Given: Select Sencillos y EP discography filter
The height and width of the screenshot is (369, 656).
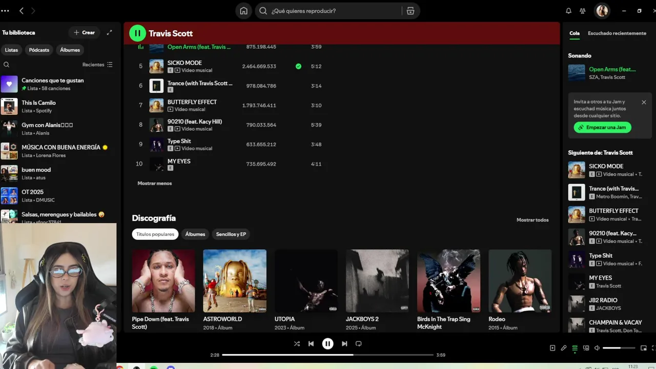Looking at the screenshot, I should (231, 234).
